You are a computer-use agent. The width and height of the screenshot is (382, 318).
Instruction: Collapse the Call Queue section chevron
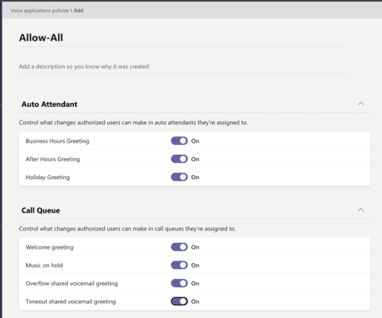[361, 210]
